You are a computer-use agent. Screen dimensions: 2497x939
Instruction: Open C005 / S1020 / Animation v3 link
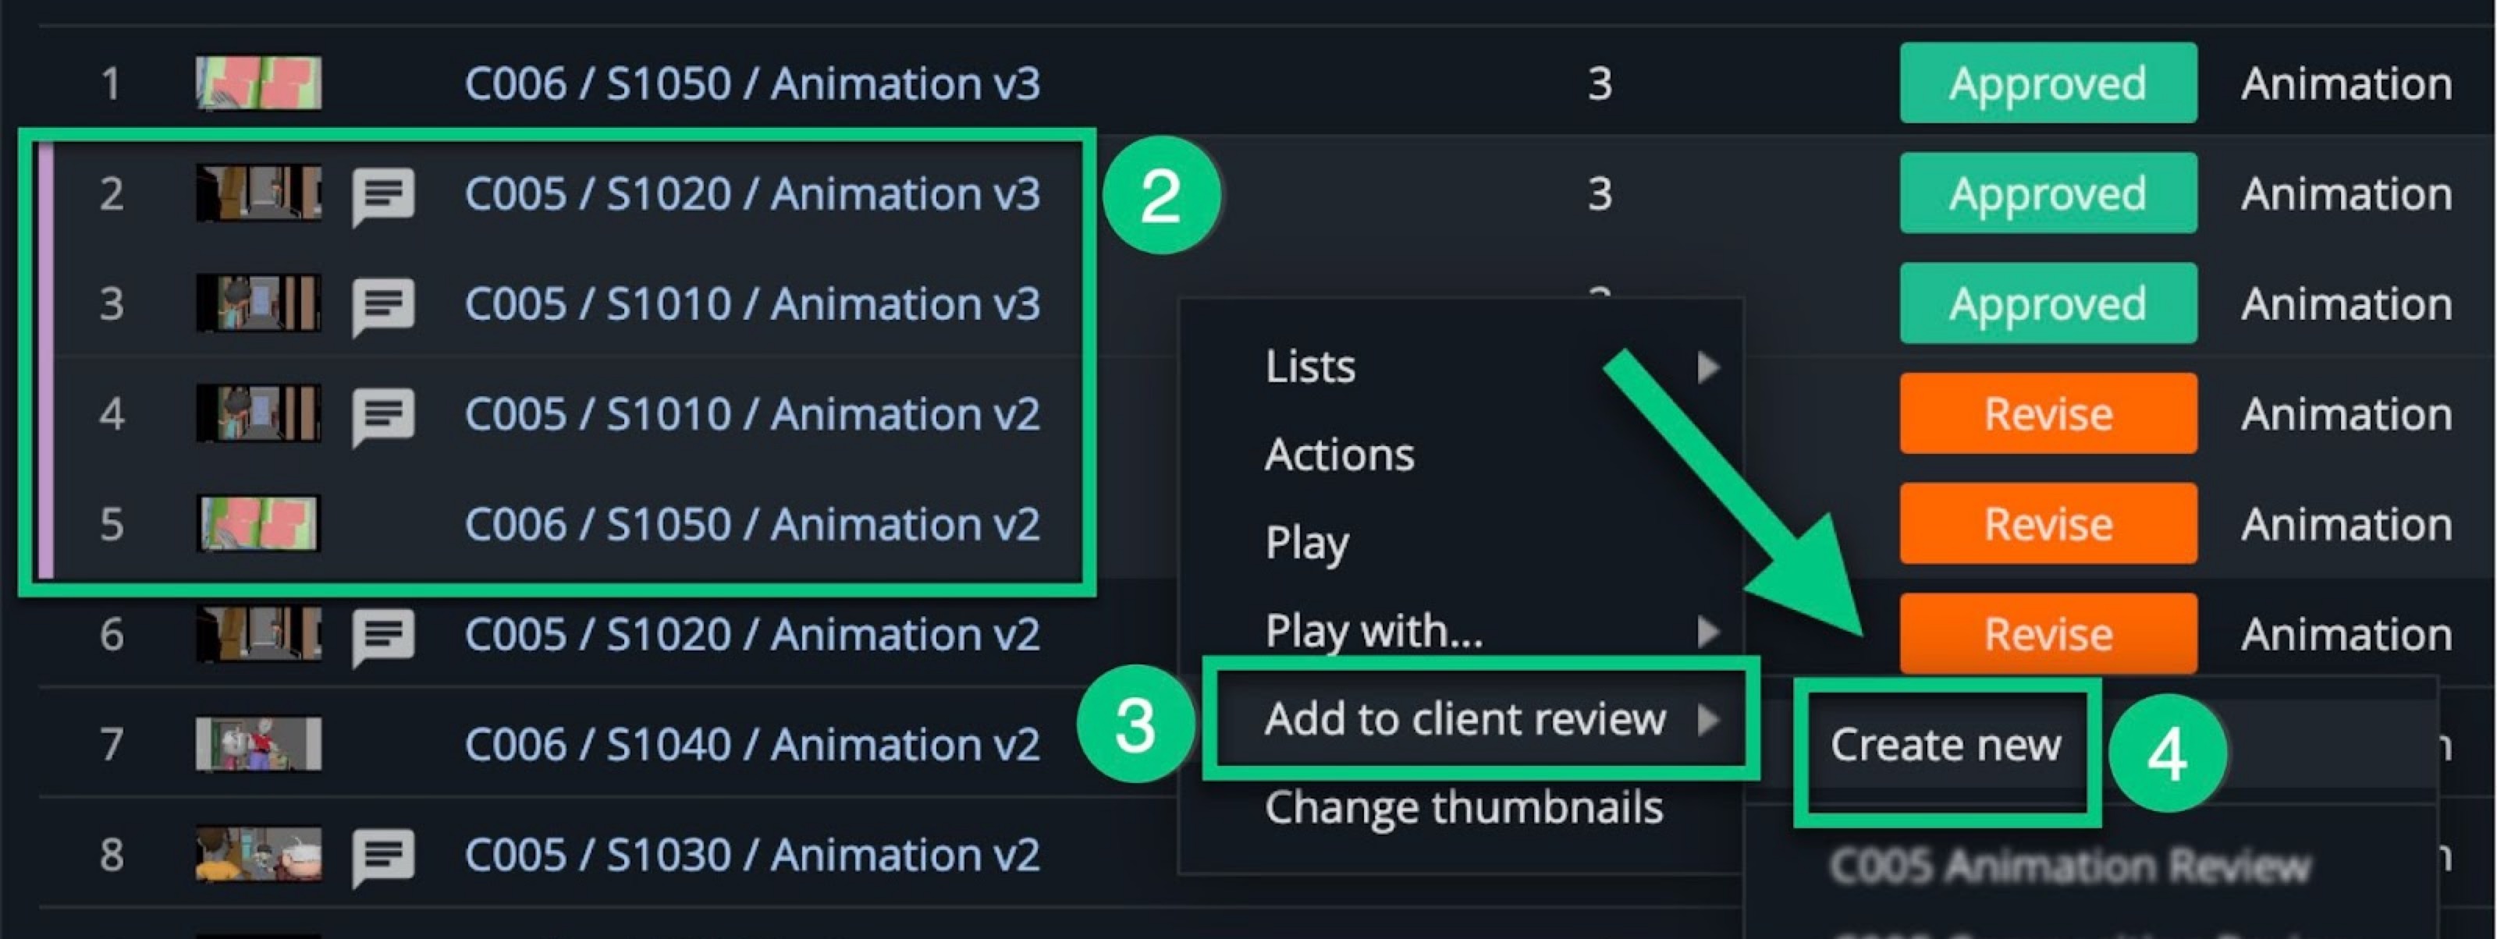(x=752, y=194)
